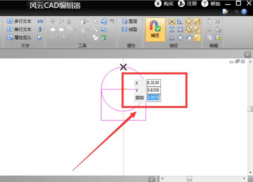Select the 单行文本 single-line text tool

click(x=19, y=30)
